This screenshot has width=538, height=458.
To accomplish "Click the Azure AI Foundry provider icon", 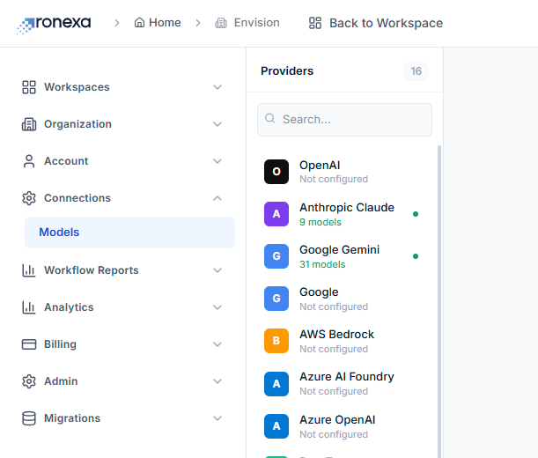I will (276, 384).
